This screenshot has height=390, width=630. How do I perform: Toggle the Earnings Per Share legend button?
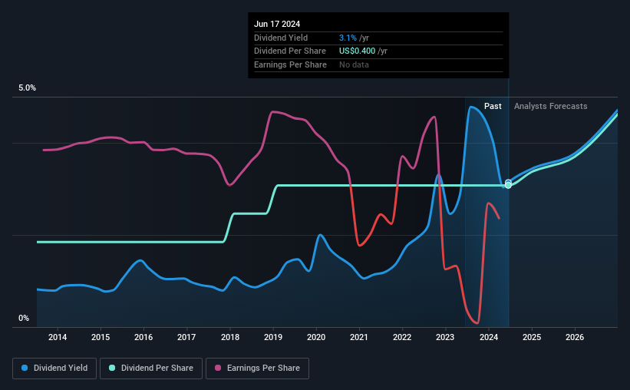tap(257, 369)
